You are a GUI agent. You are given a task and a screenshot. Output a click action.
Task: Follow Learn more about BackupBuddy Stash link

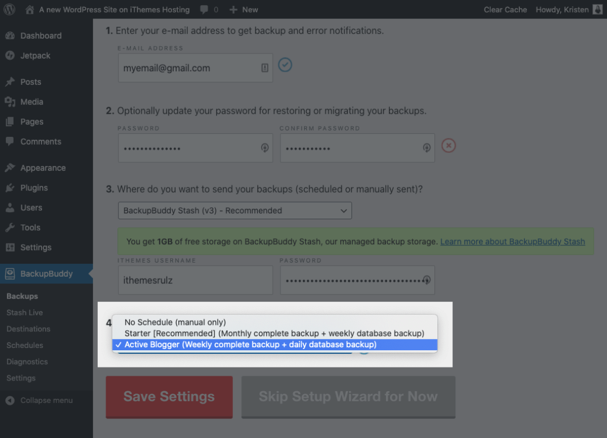[513, 241]
